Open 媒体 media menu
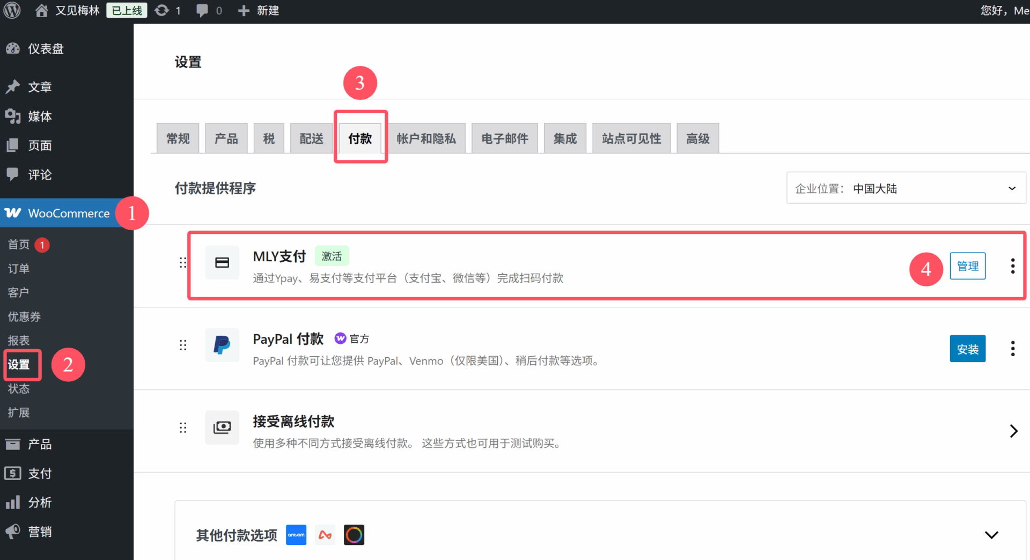The image size is (1030, 560). click(67, 116)
